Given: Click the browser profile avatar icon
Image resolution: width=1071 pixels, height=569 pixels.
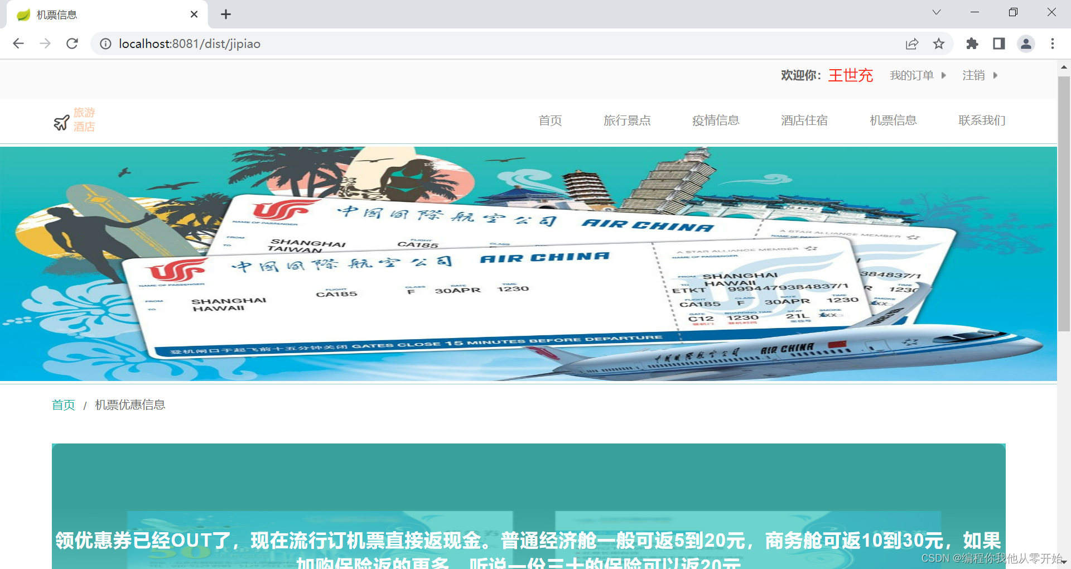Looking at the screenshot, I should click(1026, 44).
